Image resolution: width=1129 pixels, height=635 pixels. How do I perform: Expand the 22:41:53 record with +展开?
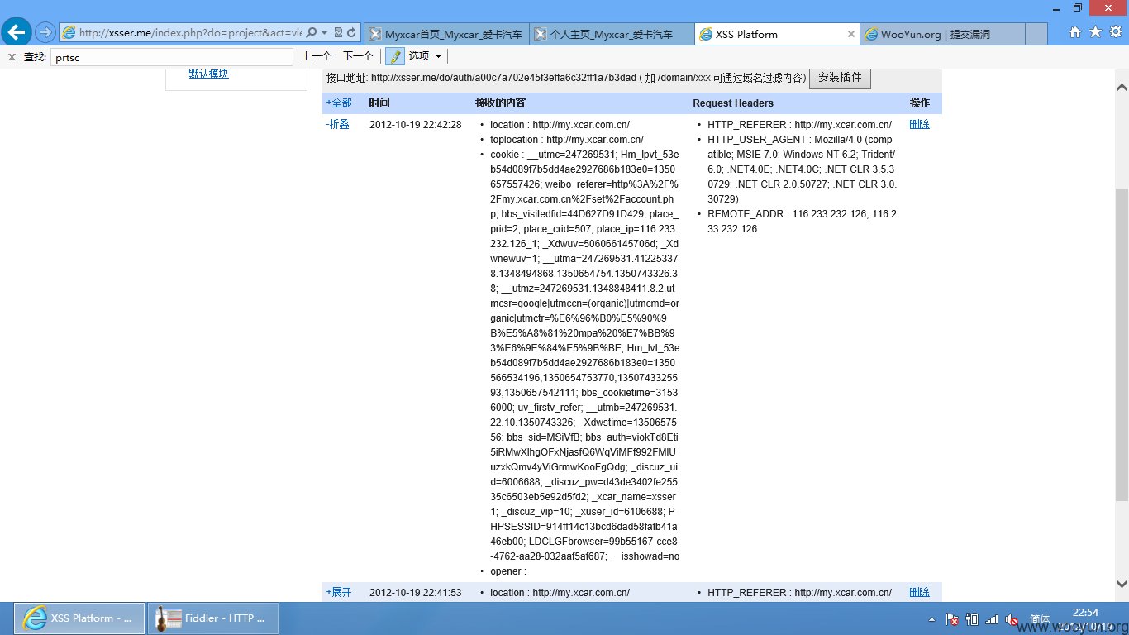pos(339,593)
